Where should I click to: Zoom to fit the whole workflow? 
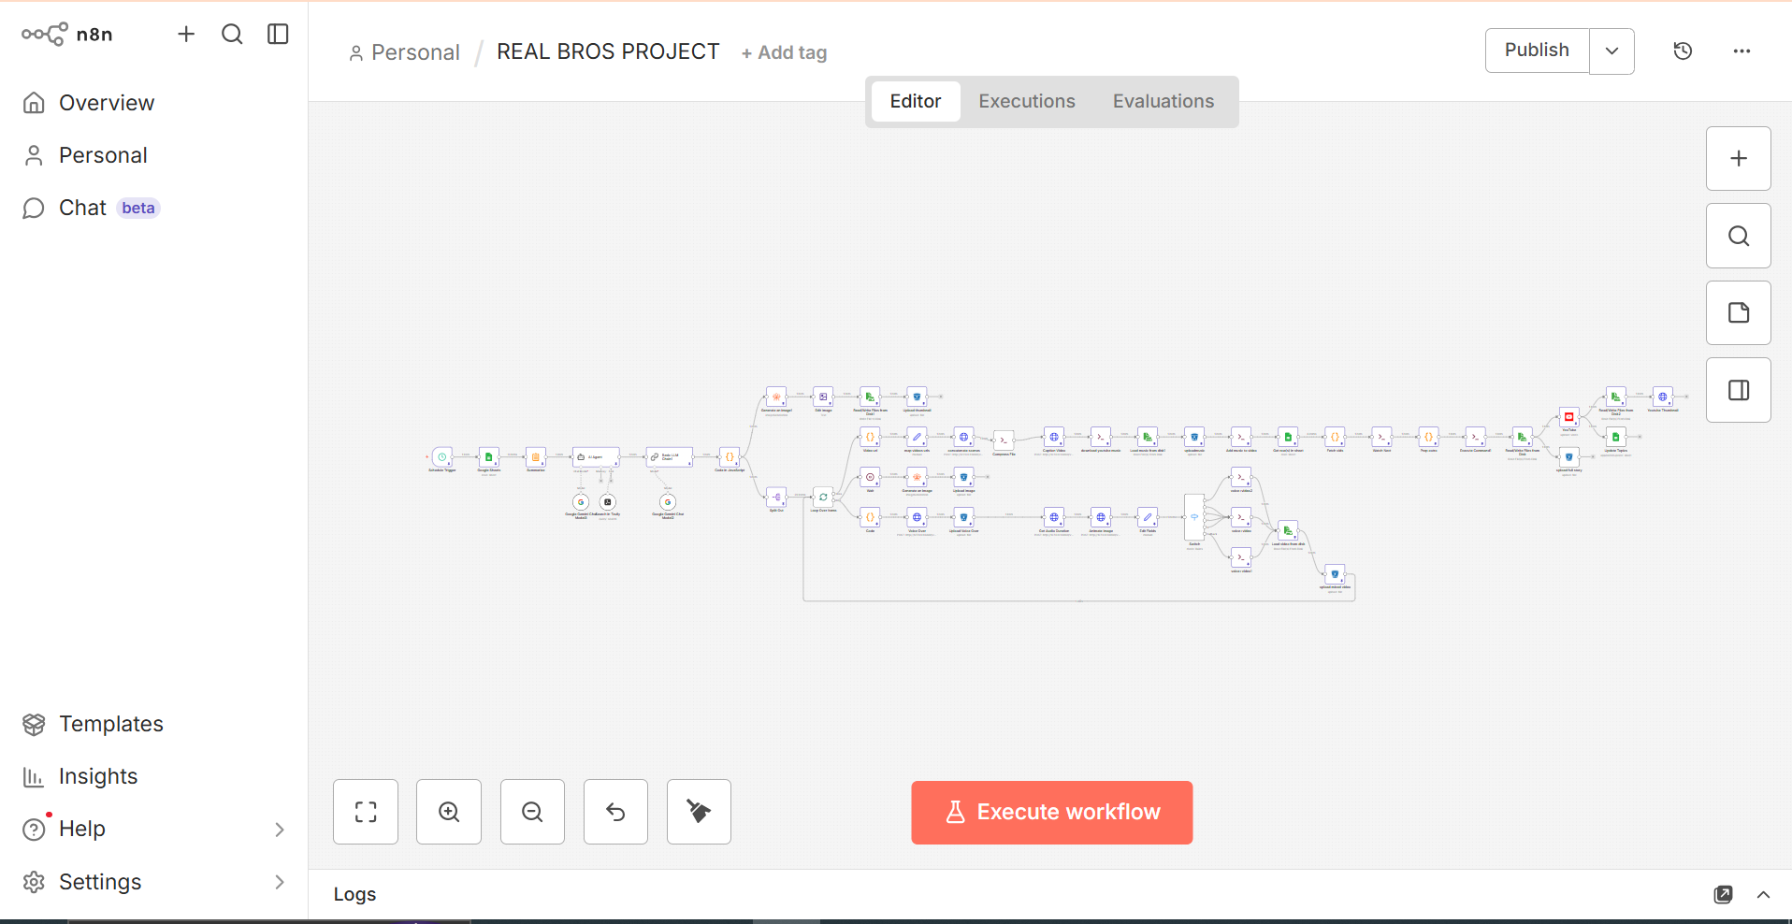pyautogui.click(x=365, y=812)
